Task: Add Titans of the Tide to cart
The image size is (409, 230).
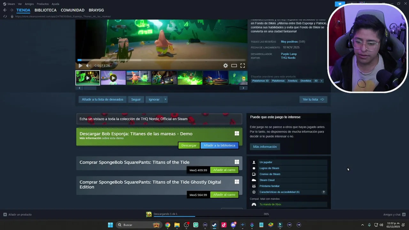Action: pos(224,170)
